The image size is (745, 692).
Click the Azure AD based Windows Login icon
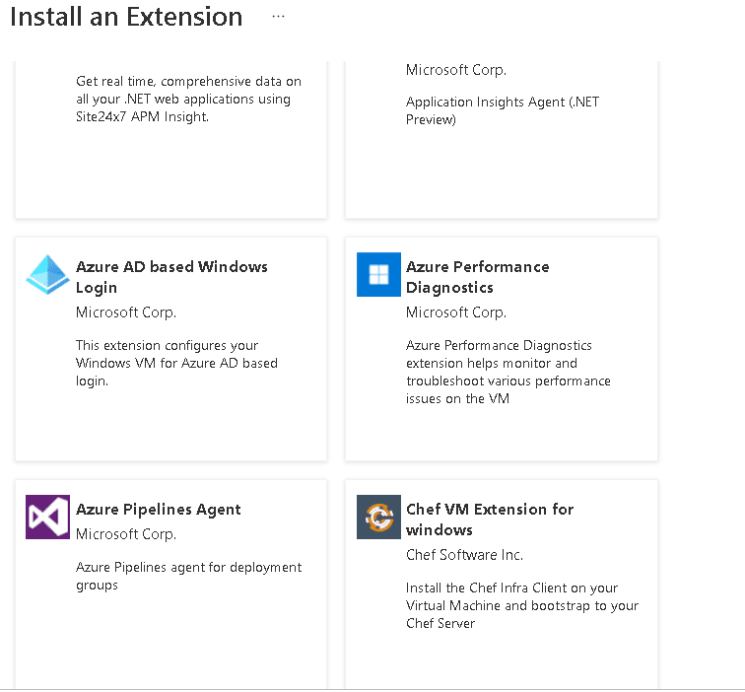click(47, 274)
